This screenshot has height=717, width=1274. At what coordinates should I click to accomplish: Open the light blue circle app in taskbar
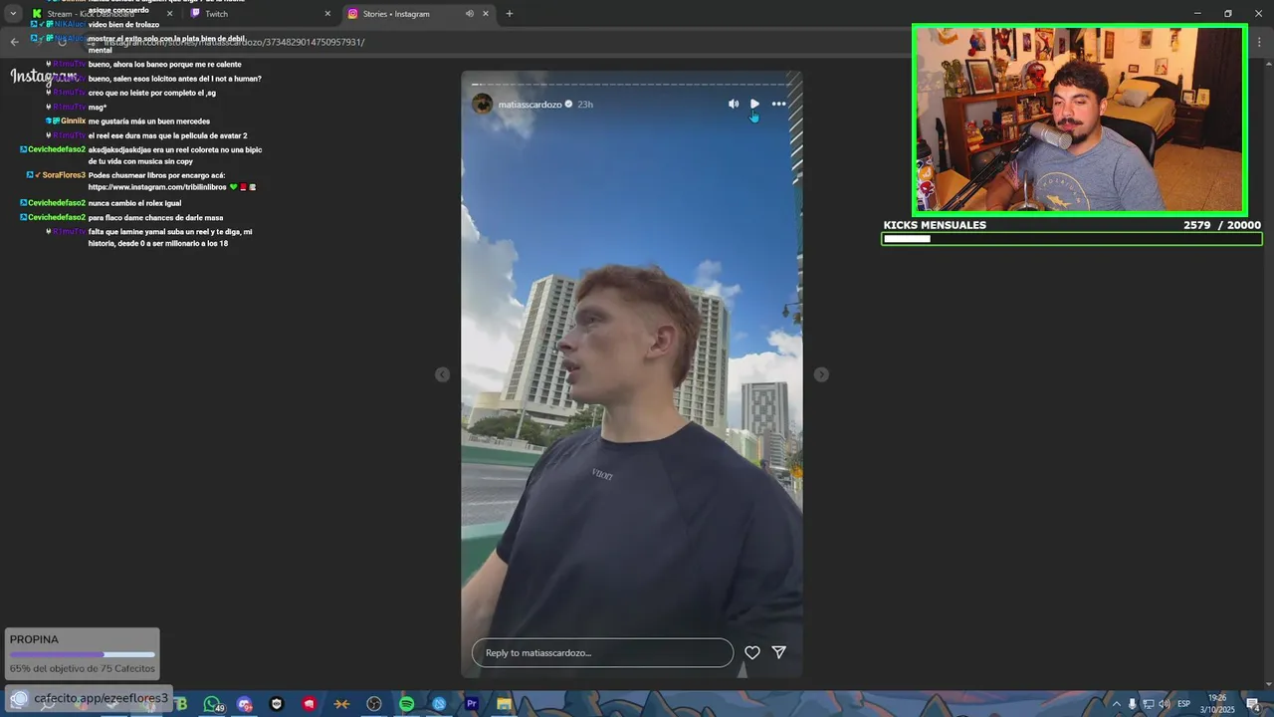[439, 704]
